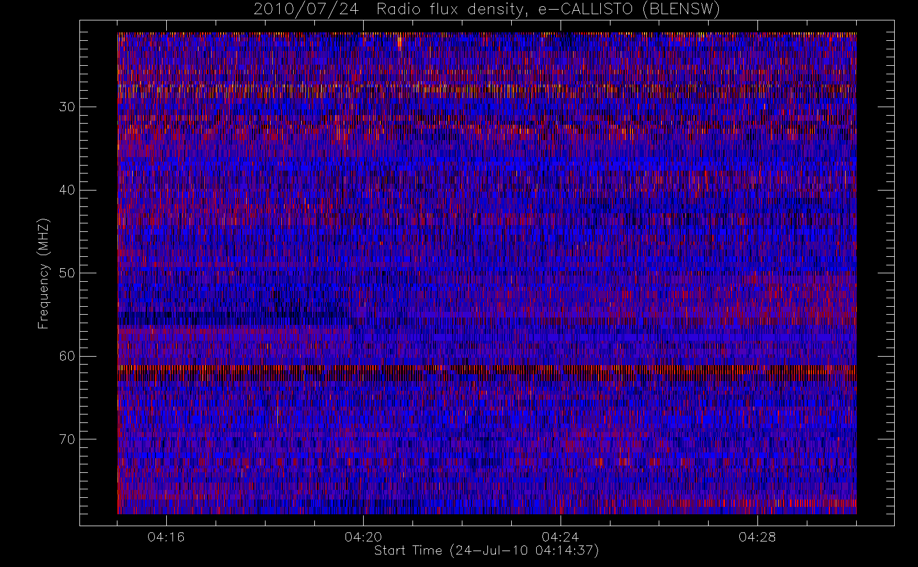918x567 pixels.
Task: Click the 40 frequency axis tick label
Action: [67, 190]
